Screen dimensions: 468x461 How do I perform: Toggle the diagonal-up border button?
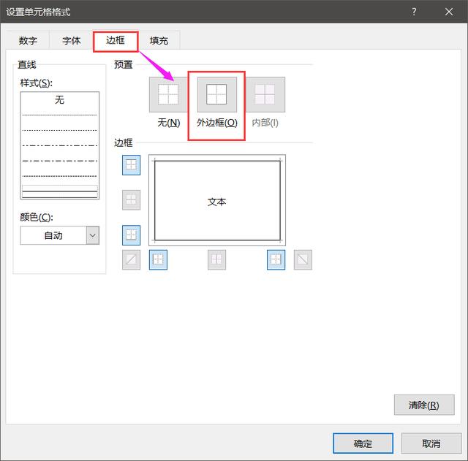131,259
